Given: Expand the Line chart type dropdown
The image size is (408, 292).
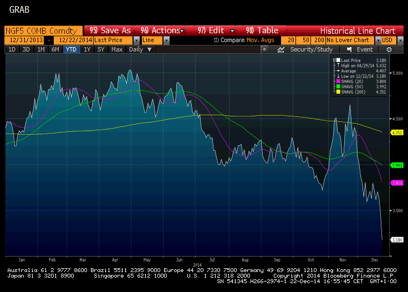Looking at the screenshot, I should tap(166, 40).
